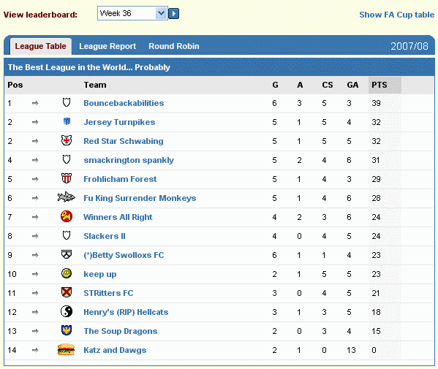Click the blue go arrow beside week selector
The image size is (438, 369).
[174, 13]
